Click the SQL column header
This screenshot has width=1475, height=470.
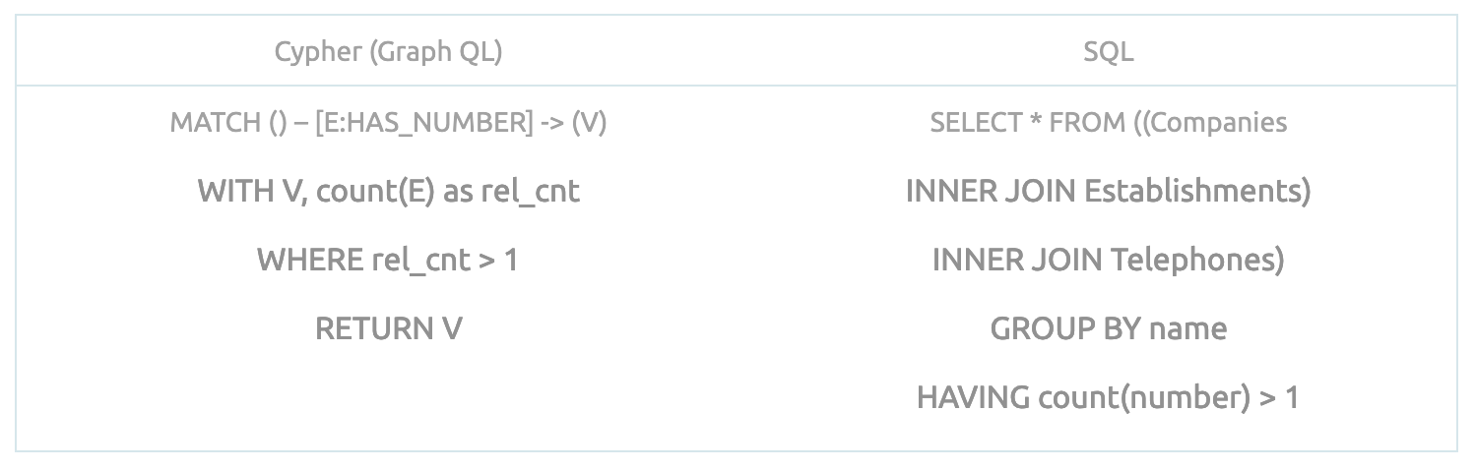[1108, 51]
